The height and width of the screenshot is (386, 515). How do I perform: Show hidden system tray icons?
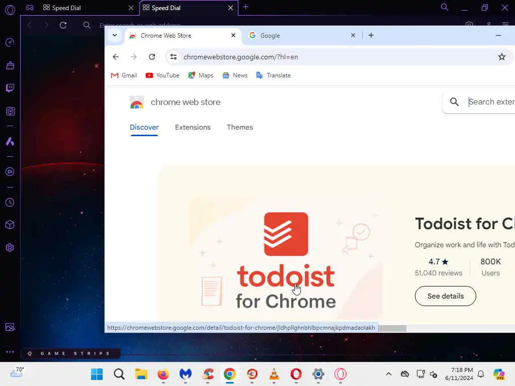tap(389, 374)
